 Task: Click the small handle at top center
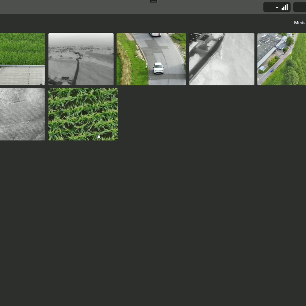(154, 1)
